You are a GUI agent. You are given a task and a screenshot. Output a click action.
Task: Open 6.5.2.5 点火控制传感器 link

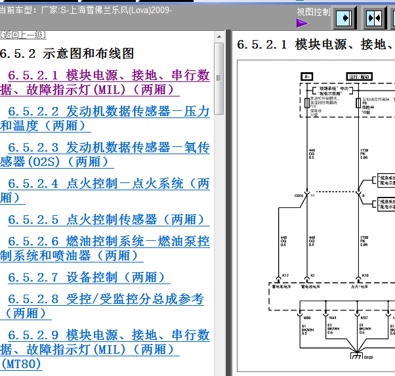point(108,220)
